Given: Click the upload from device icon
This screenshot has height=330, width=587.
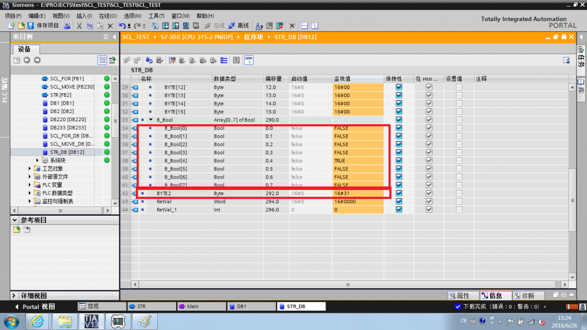Looking at the screenshot, I should [x=175, y=26].
